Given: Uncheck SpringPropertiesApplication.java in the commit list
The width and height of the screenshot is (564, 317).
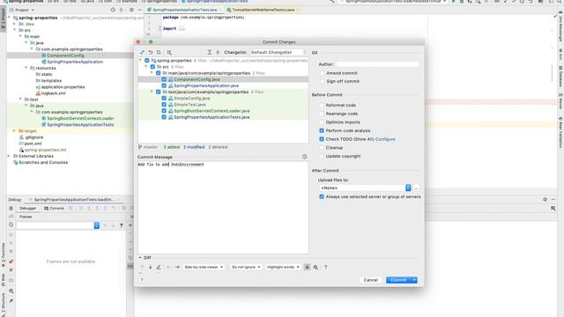Looking at the screenshot, I should (164, 85).
